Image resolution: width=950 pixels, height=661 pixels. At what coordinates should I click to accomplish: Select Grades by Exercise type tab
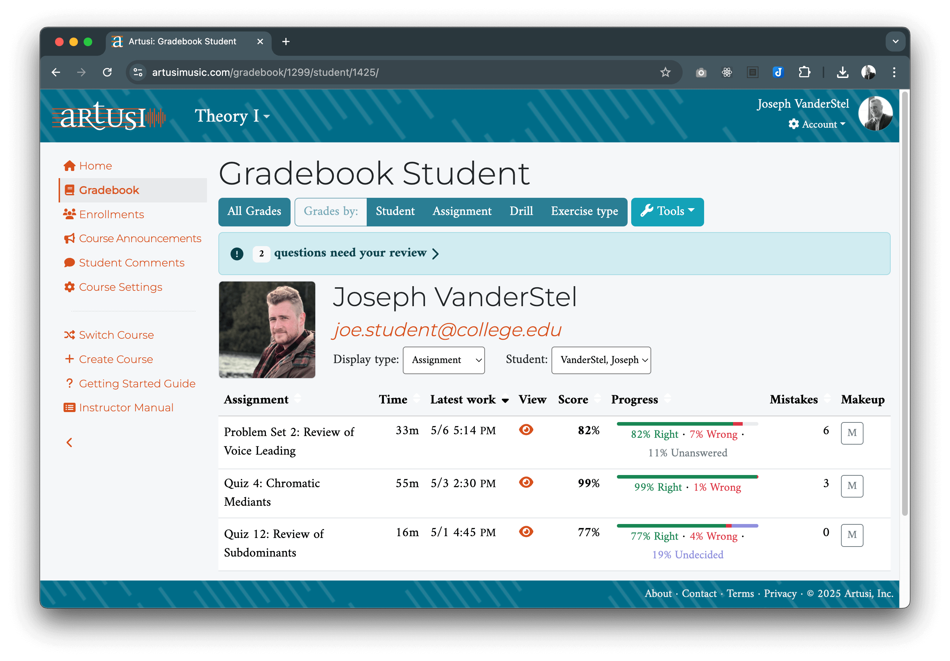pos(584,212)
